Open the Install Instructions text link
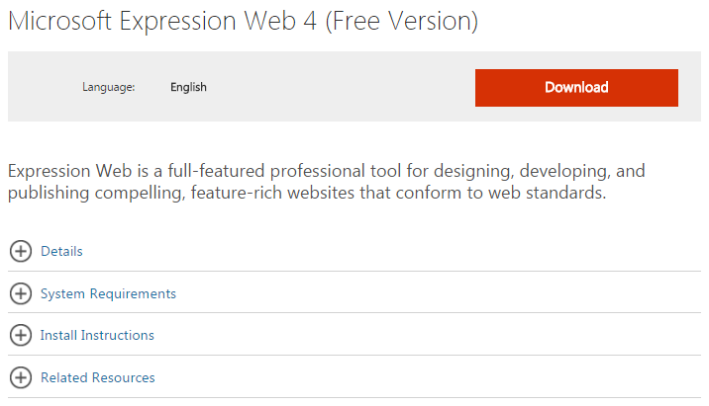The width and height of the screenshot is (709, 406). click(x=97, y=335)
